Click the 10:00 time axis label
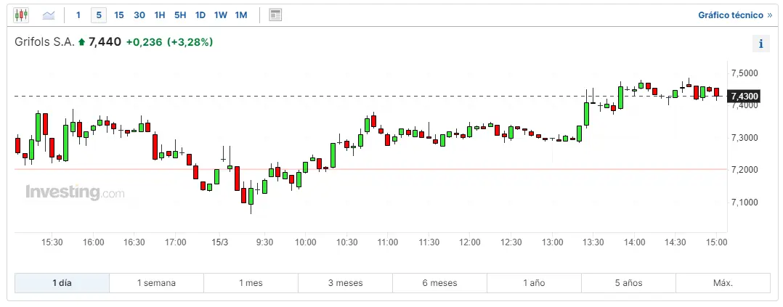This screenshot has width=783, height=307. click(x=306, y=242)
